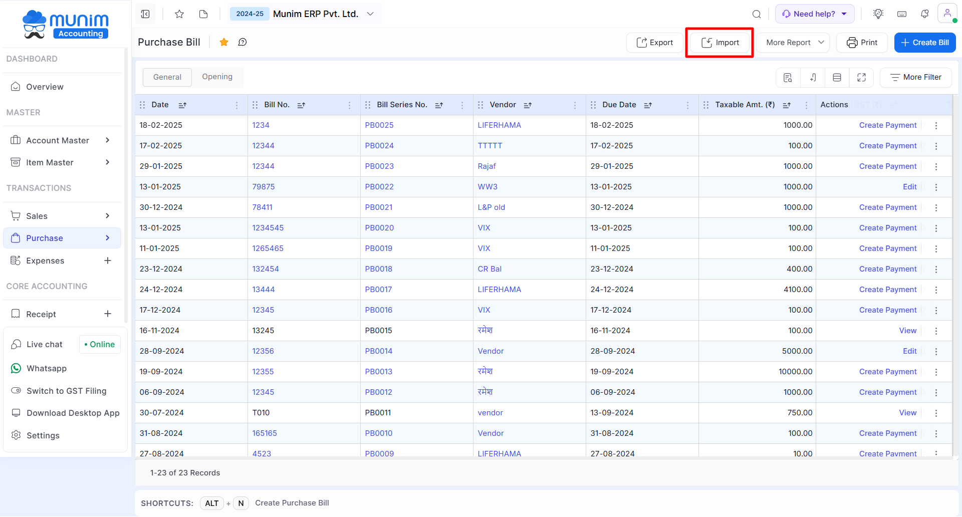Open notifications bell icon
This screenshot has width=962, height=517.
(925, 14)
